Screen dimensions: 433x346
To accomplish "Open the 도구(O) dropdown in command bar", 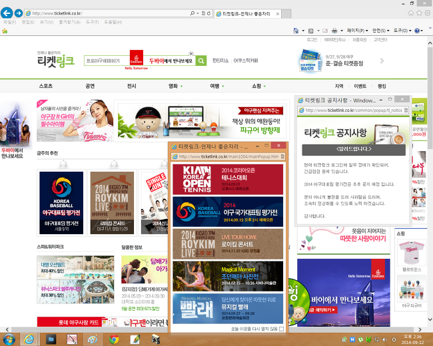I will pyautogui.click(x=402, y=31).
